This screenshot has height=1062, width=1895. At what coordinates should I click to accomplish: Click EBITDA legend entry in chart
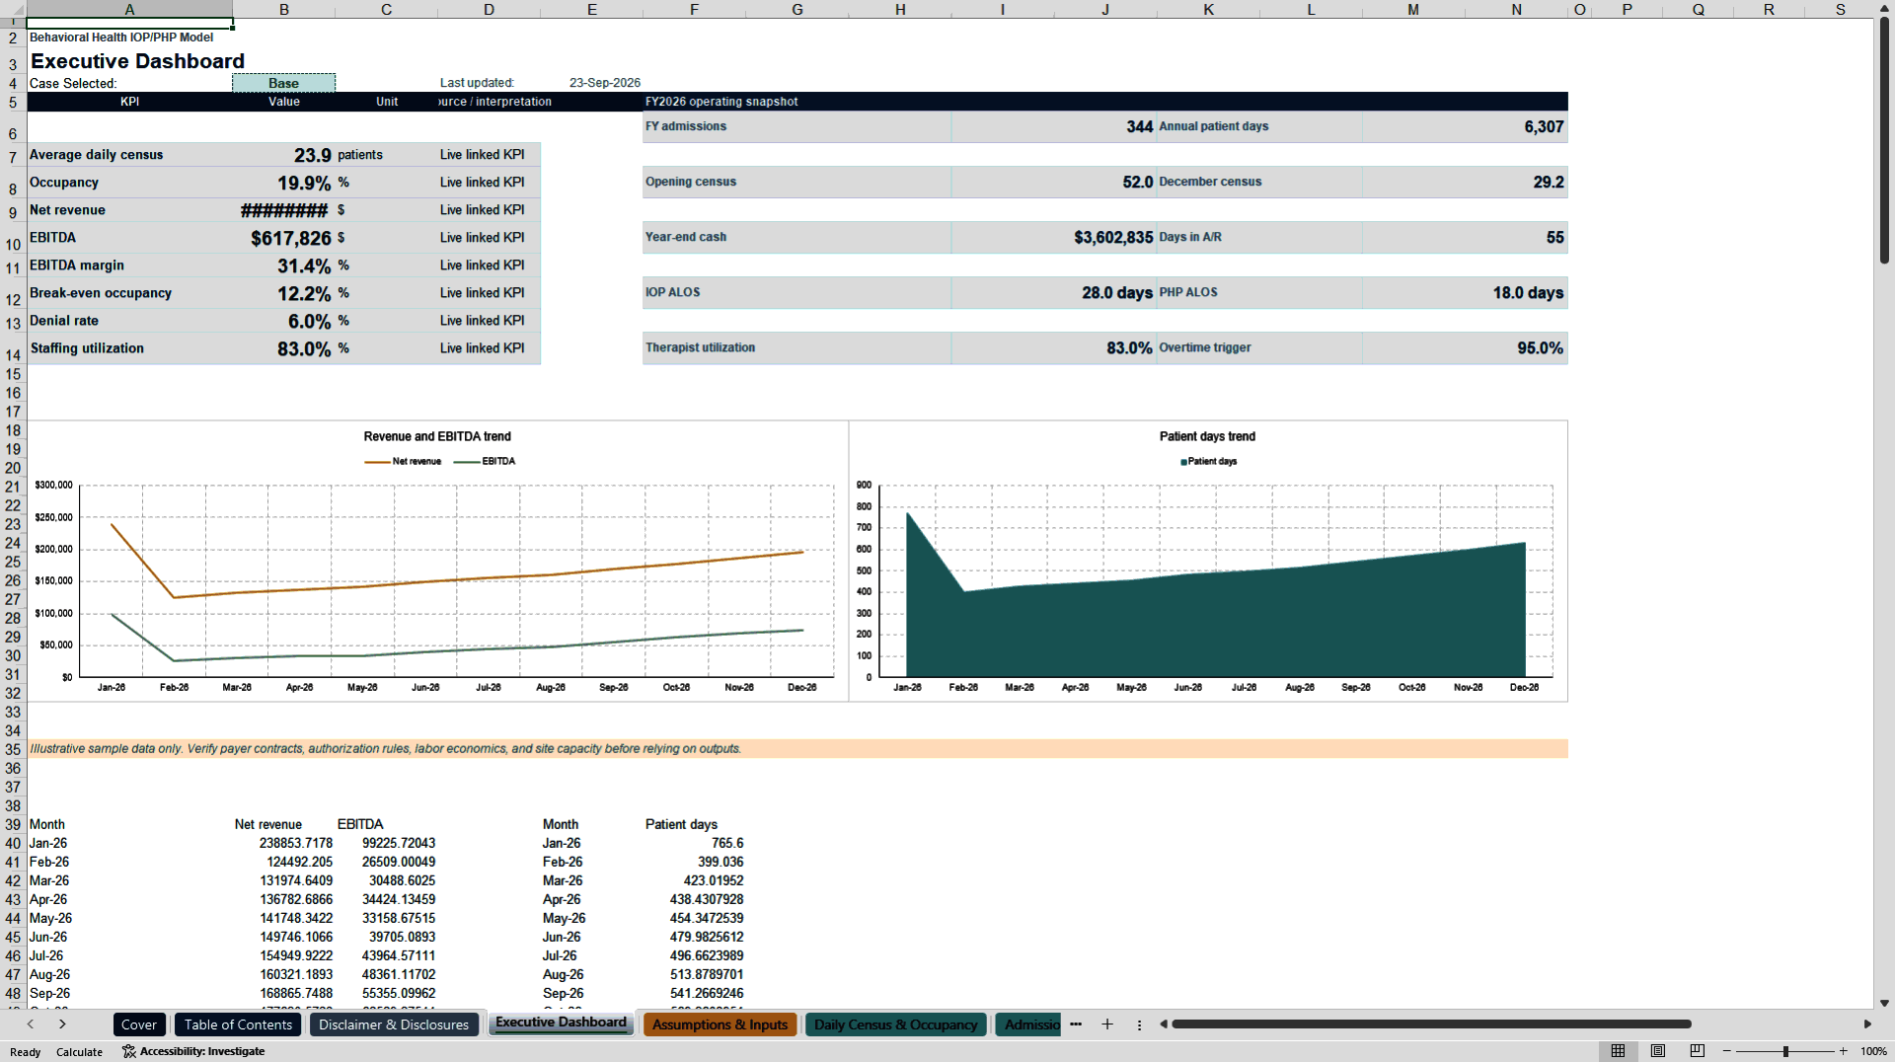485,461
